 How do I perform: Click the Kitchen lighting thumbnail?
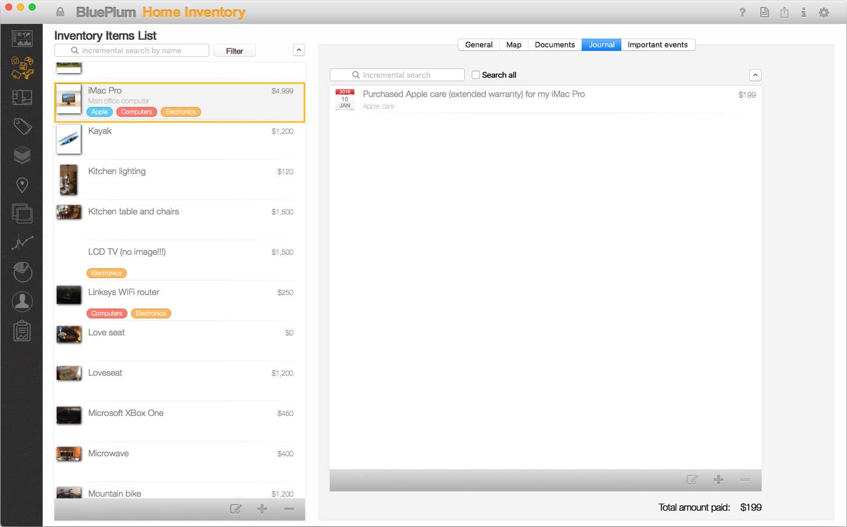coord(68,179)
